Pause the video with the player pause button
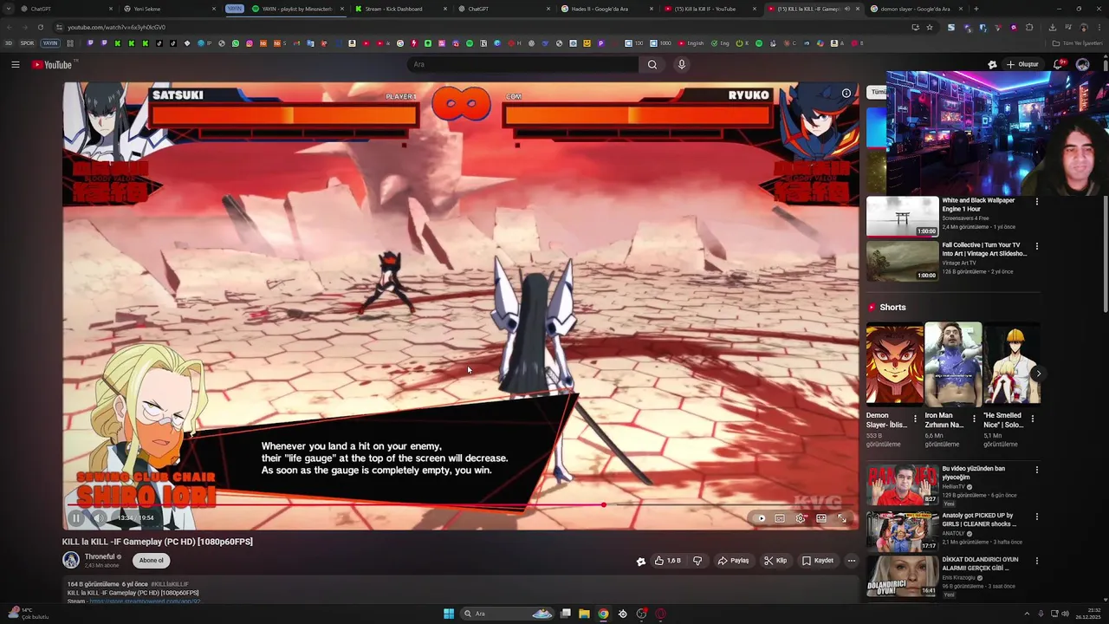 coord(75,518)
